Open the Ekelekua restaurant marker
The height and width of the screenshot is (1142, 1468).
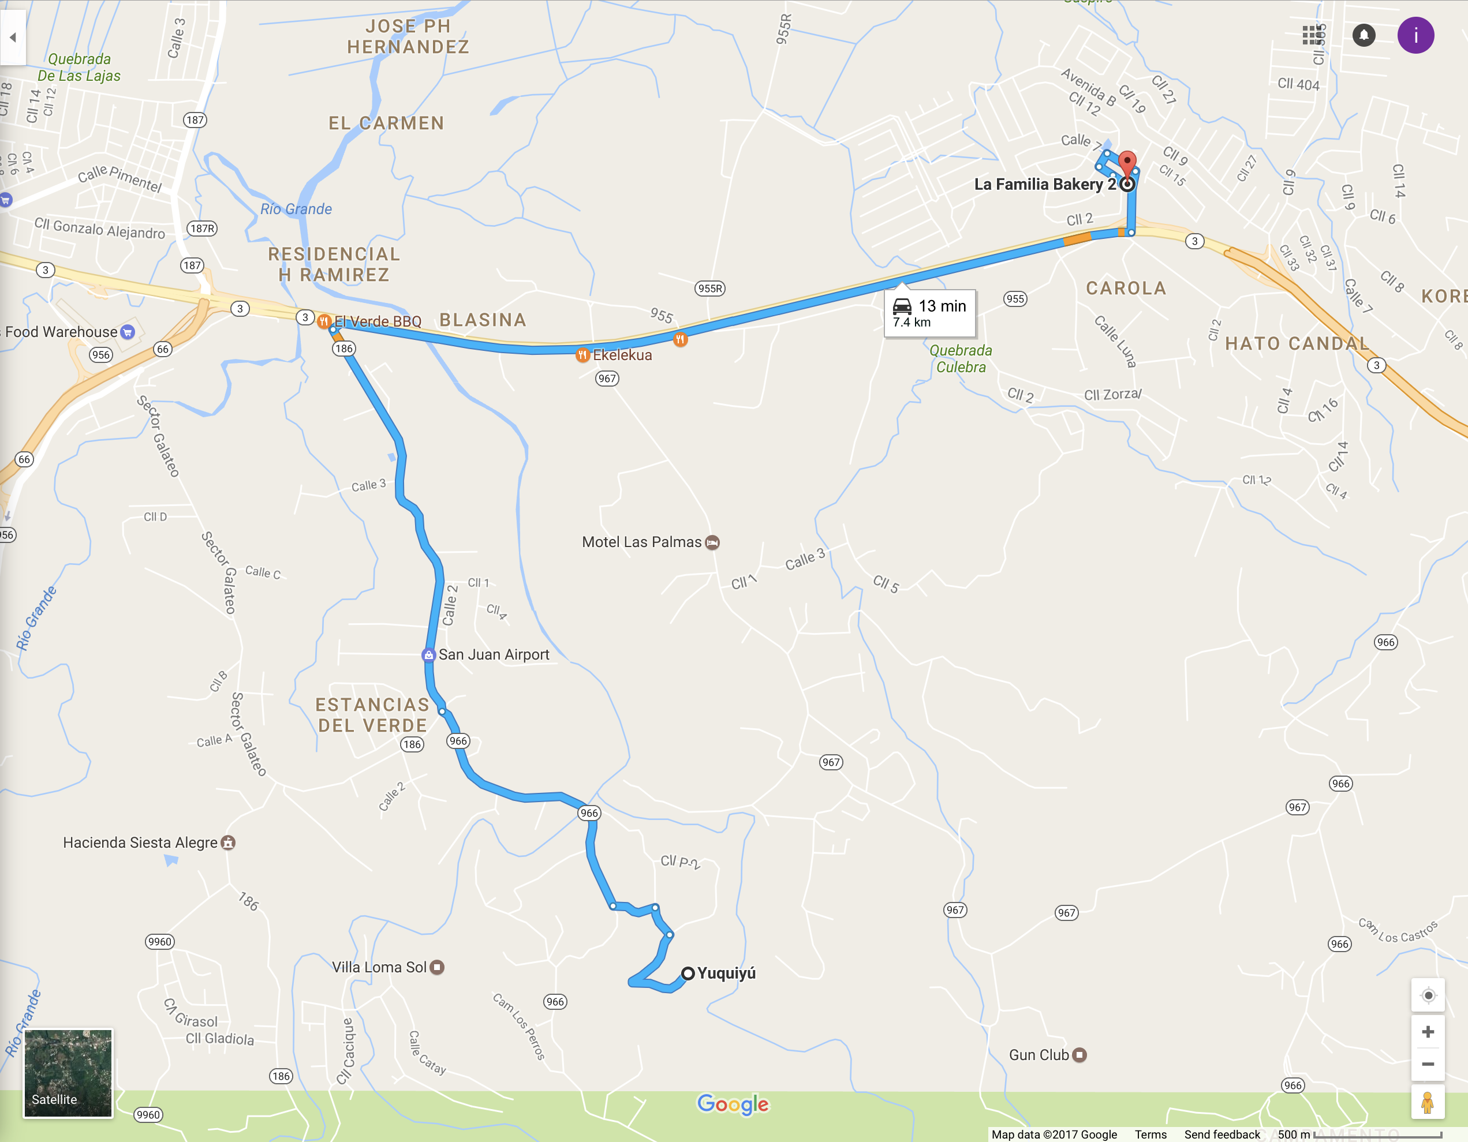[x=583, y=355]
